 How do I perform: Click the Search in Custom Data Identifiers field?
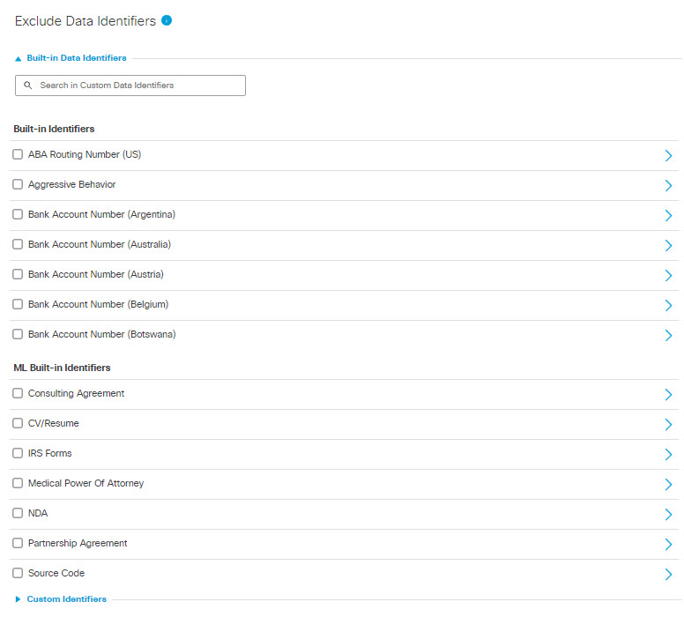pos(130,85)
